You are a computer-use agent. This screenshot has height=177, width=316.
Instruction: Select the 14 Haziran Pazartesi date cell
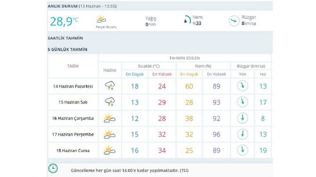[x=73, y=86]
